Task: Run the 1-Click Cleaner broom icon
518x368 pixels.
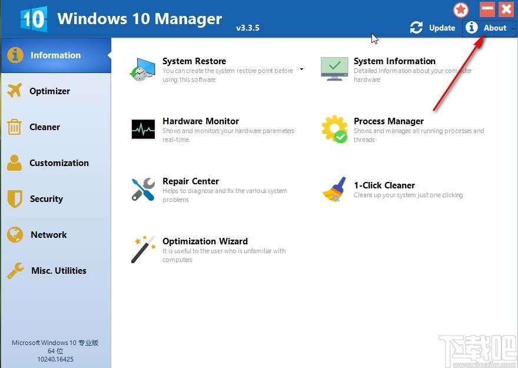Action: click(x=334, y=190)
